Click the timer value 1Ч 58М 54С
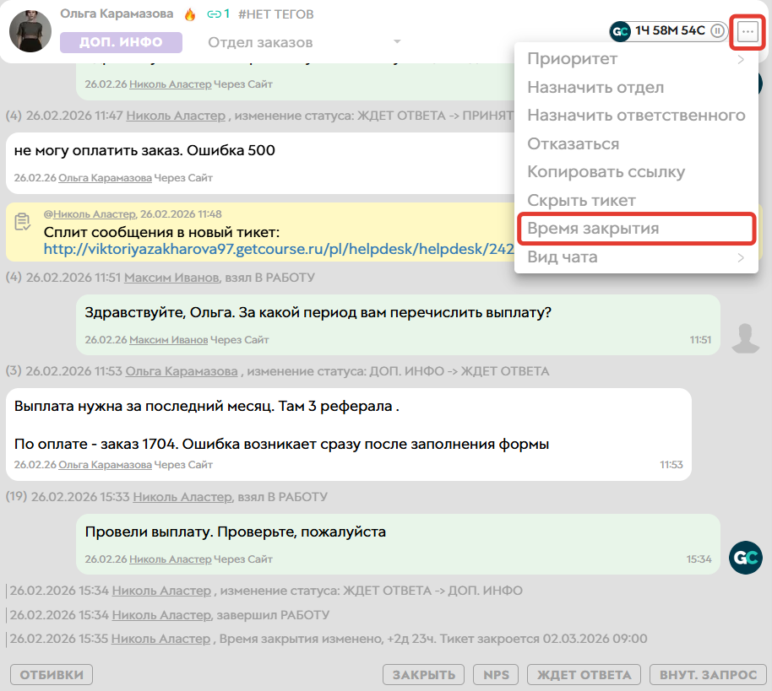The image size is (772, 691). coord(670,31)
